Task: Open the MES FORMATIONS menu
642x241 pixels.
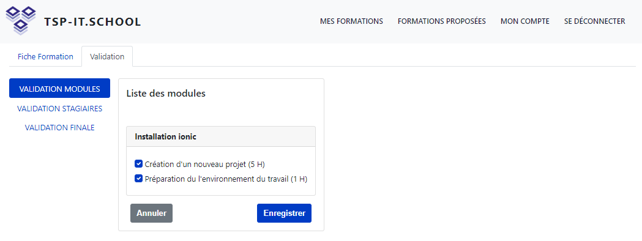Action: 351,21
